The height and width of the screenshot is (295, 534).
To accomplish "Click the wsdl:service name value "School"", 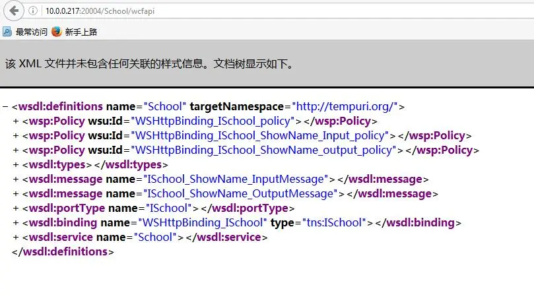I will pos(155,237).
